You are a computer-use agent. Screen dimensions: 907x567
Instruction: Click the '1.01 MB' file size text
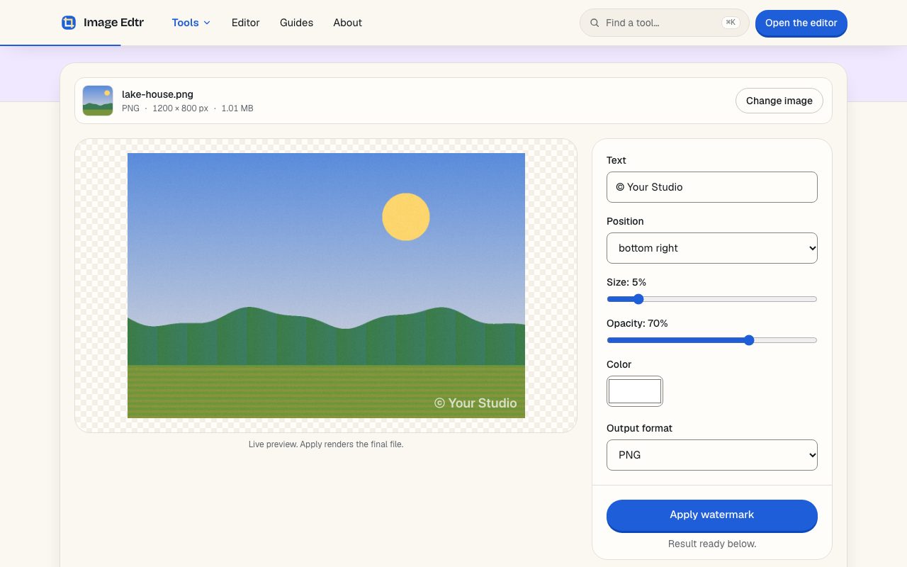pyautogui.click(x=237, y=108)
